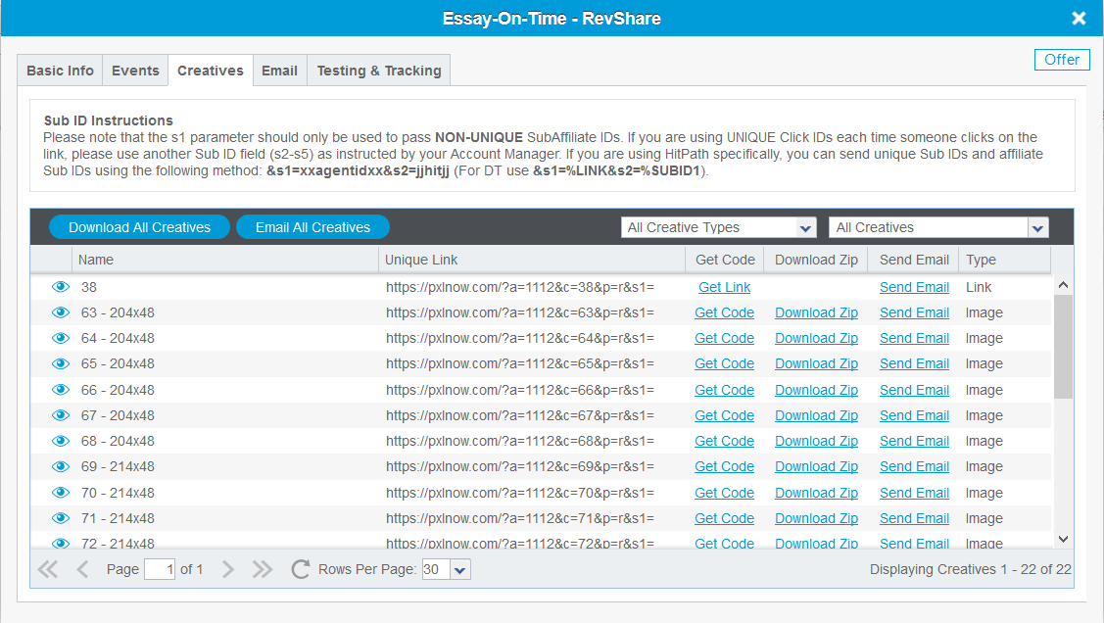Viewport: 1104px width, 623px height.
Task: Send Email for 67 - 204x48
Action: point(914,415)
